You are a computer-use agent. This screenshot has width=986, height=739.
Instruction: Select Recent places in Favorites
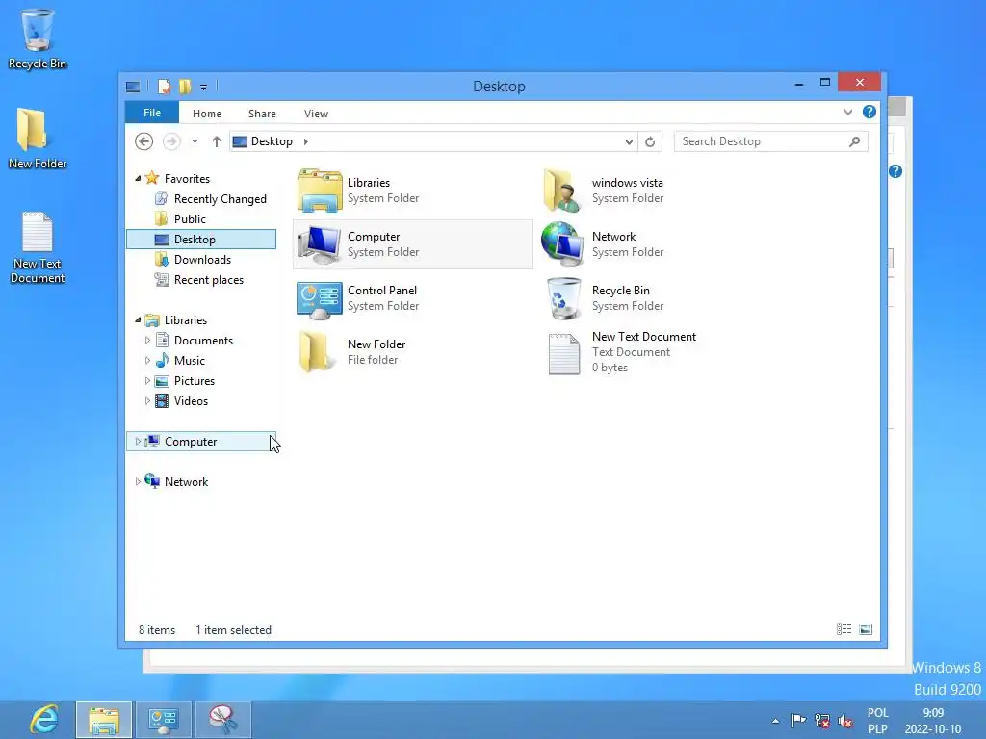199,280
